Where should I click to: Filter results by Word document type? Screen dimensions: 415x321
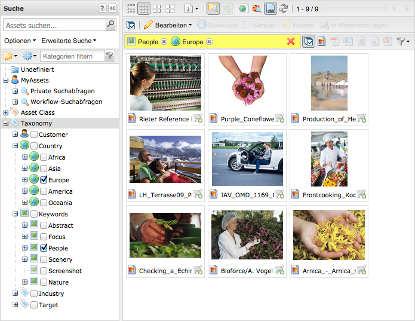pos(348,42)
